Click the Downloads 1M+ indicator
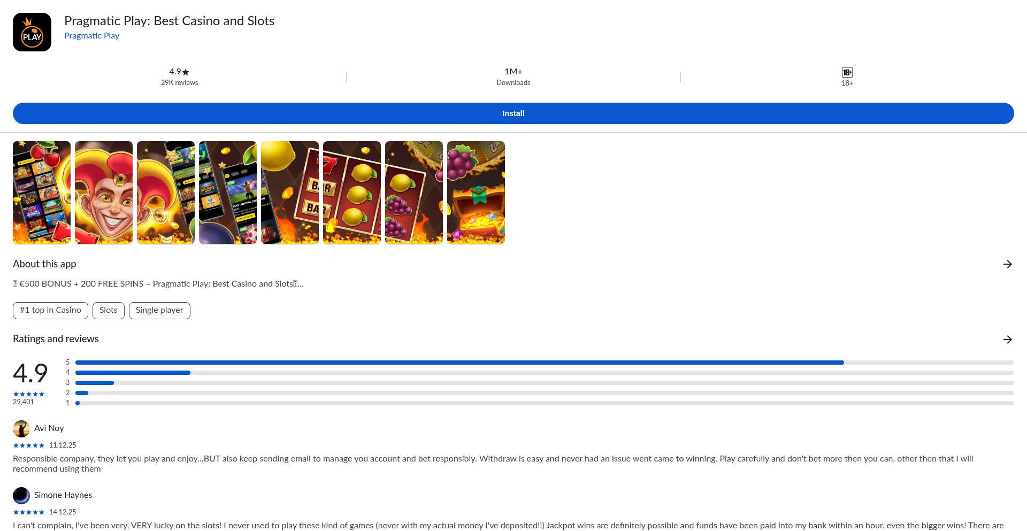Screen dimensions: 1027x531 513,76
